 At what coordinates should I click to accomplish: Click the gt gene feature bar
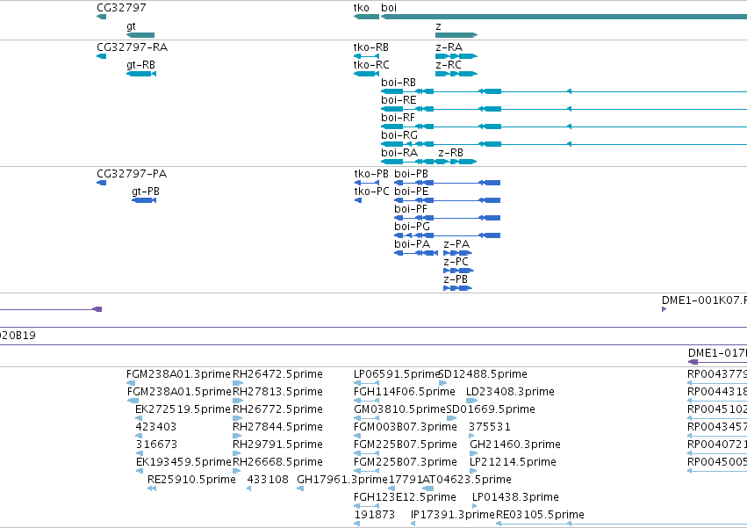point(140,35)
